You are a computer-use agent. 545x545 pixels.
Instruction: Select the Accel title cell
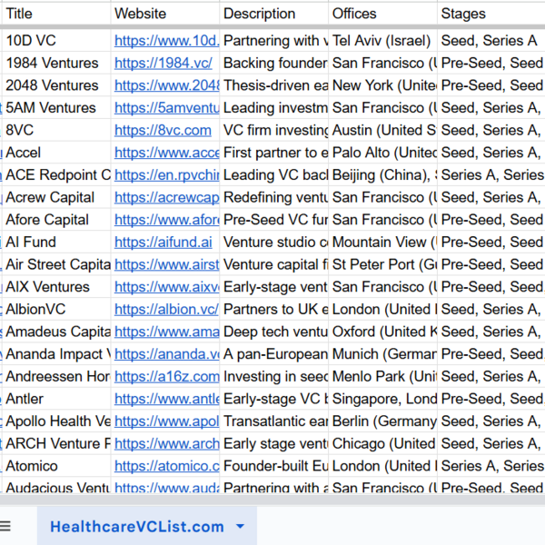tap(56, 153)
